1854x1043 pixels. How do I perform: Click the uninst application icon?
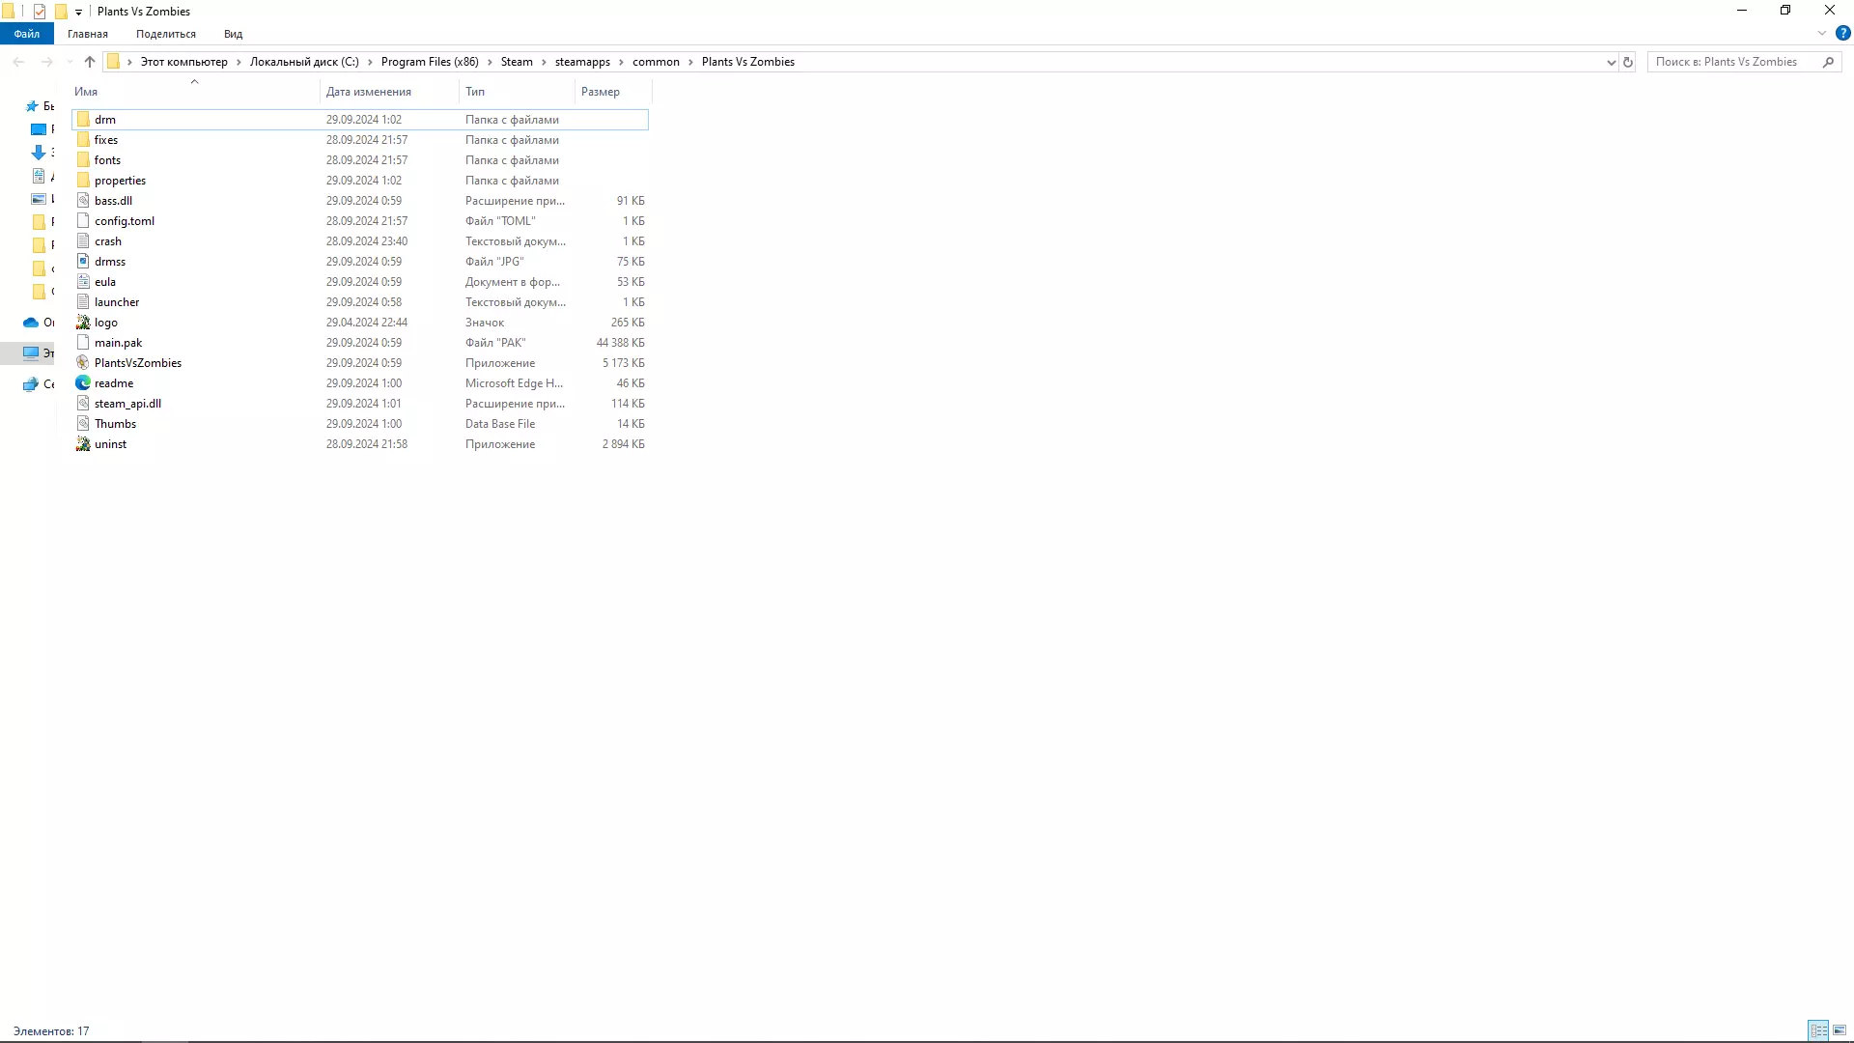point(83,444)
